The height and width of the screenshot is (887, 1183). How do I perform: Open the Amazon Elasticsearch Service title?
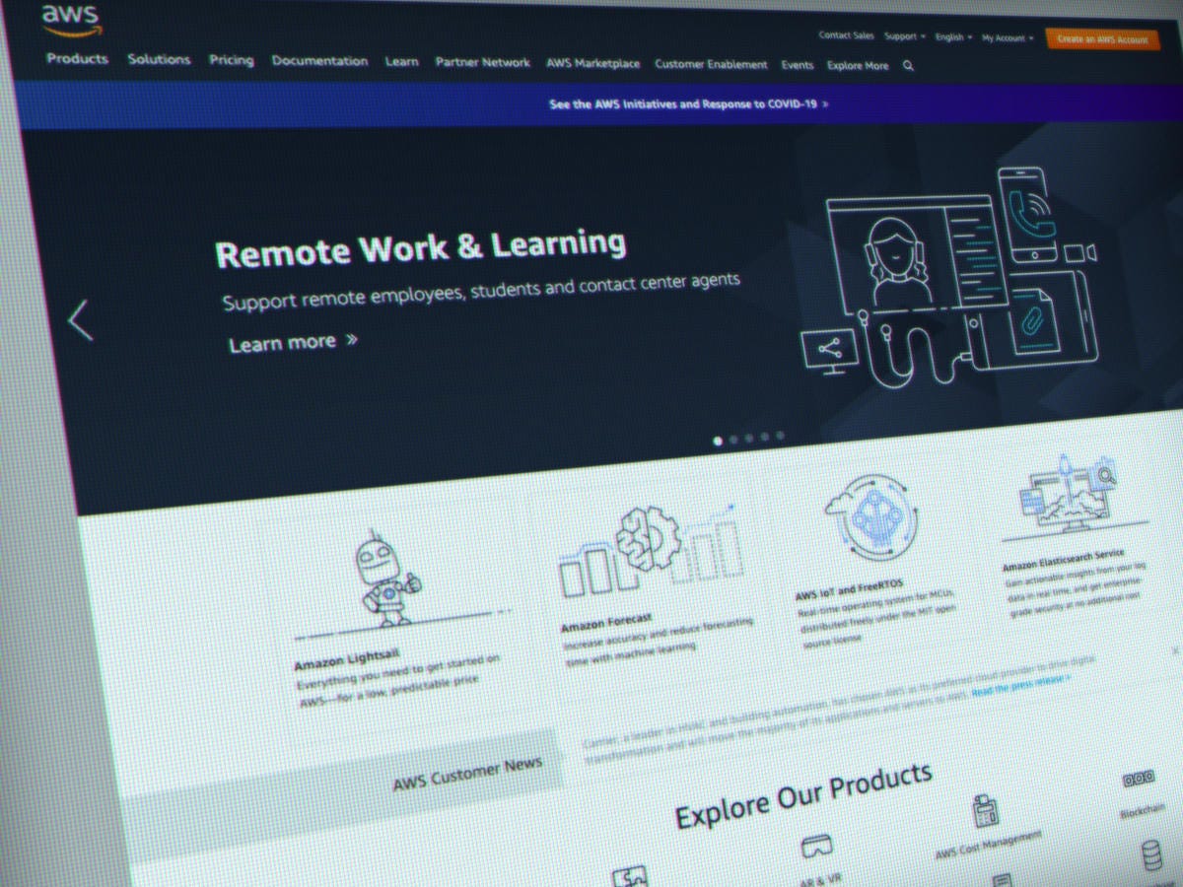(x=1063, y=561)
